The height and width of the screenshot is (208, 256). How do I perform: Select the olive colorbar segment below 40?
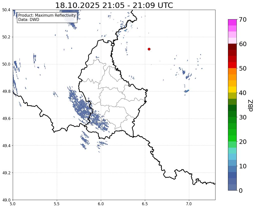coord(232,96)
